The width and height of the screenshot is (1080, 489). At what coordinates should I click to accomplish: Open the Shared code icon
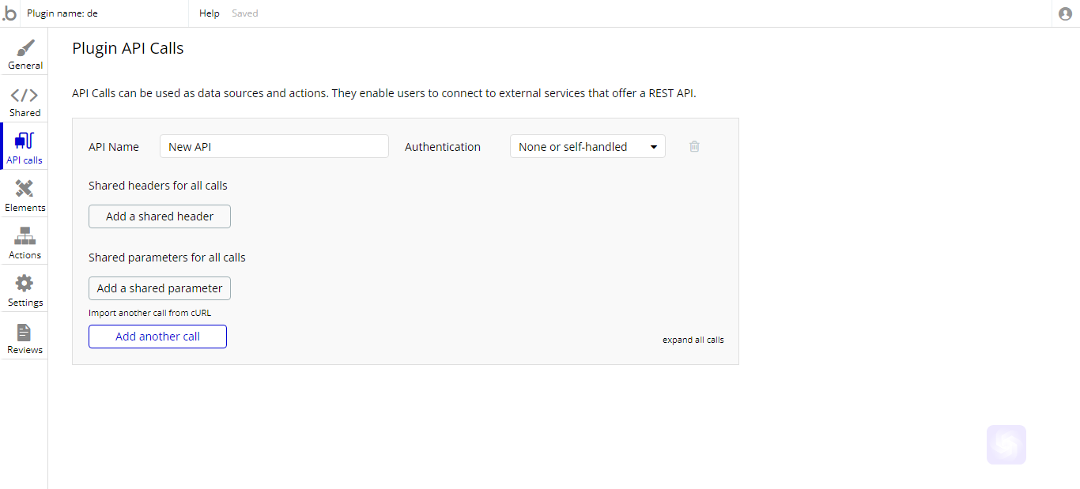pyautogui.click(x=25, y=96)
